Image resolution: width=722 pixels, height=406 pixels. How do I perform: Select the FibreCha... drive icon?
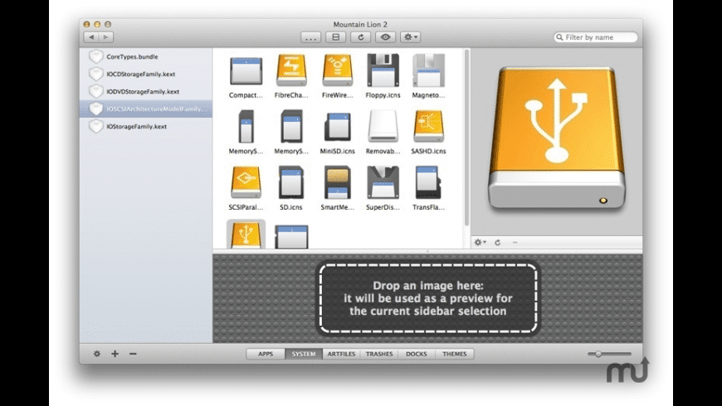(x=291, y=70)
